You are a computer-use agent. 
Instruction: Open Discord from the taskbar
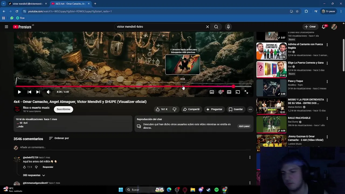coord(201,190)
